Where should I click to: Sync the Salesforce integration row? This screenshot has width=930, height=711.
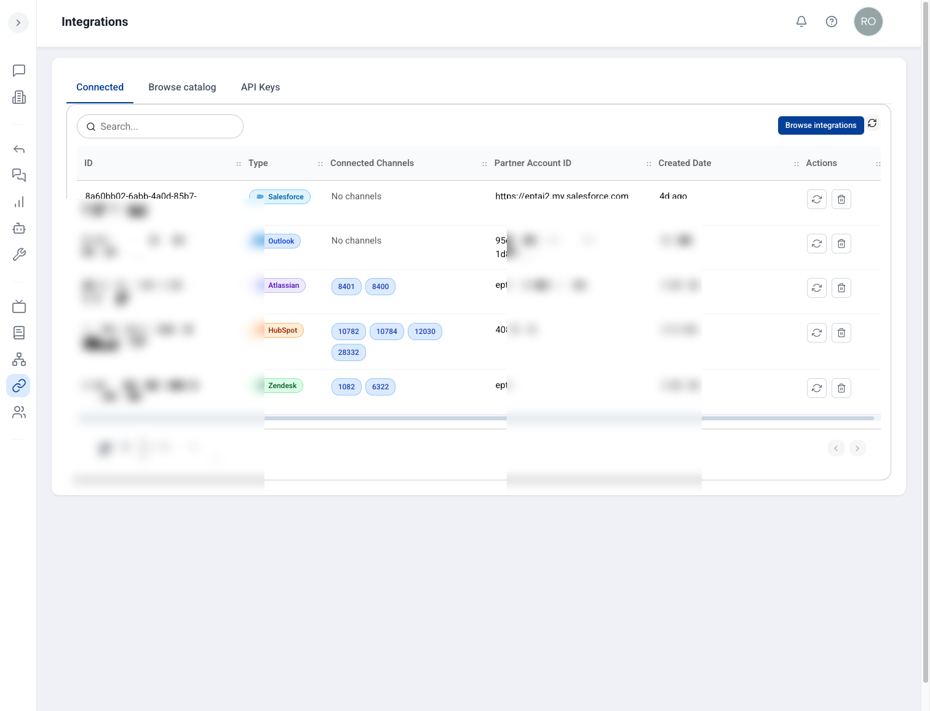tap(817, 199)
